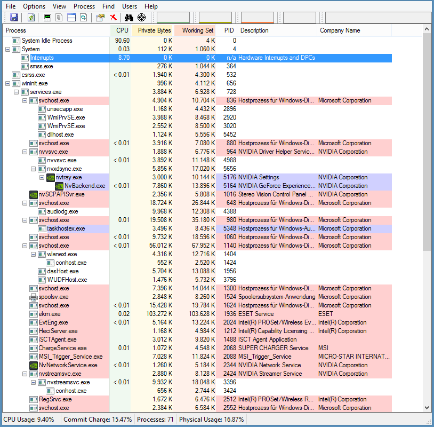Screen dimensions: 434x427
Task: Click the spoolsv.exe printer icon
Action: pos(34,297)
